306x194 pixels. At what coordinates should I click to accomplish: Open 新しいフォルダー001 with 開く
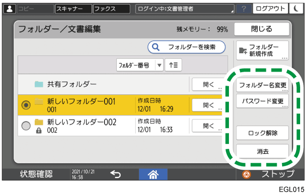[208, 105]
